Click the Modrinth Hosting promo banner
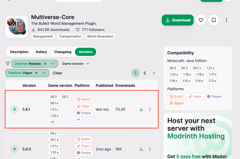 tap(198, 136)
